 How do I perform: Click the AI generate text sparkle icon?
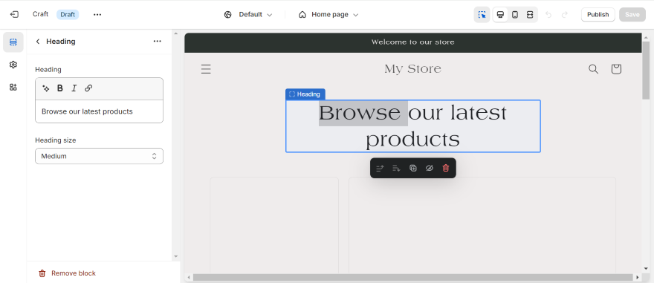tap(46, 88)
